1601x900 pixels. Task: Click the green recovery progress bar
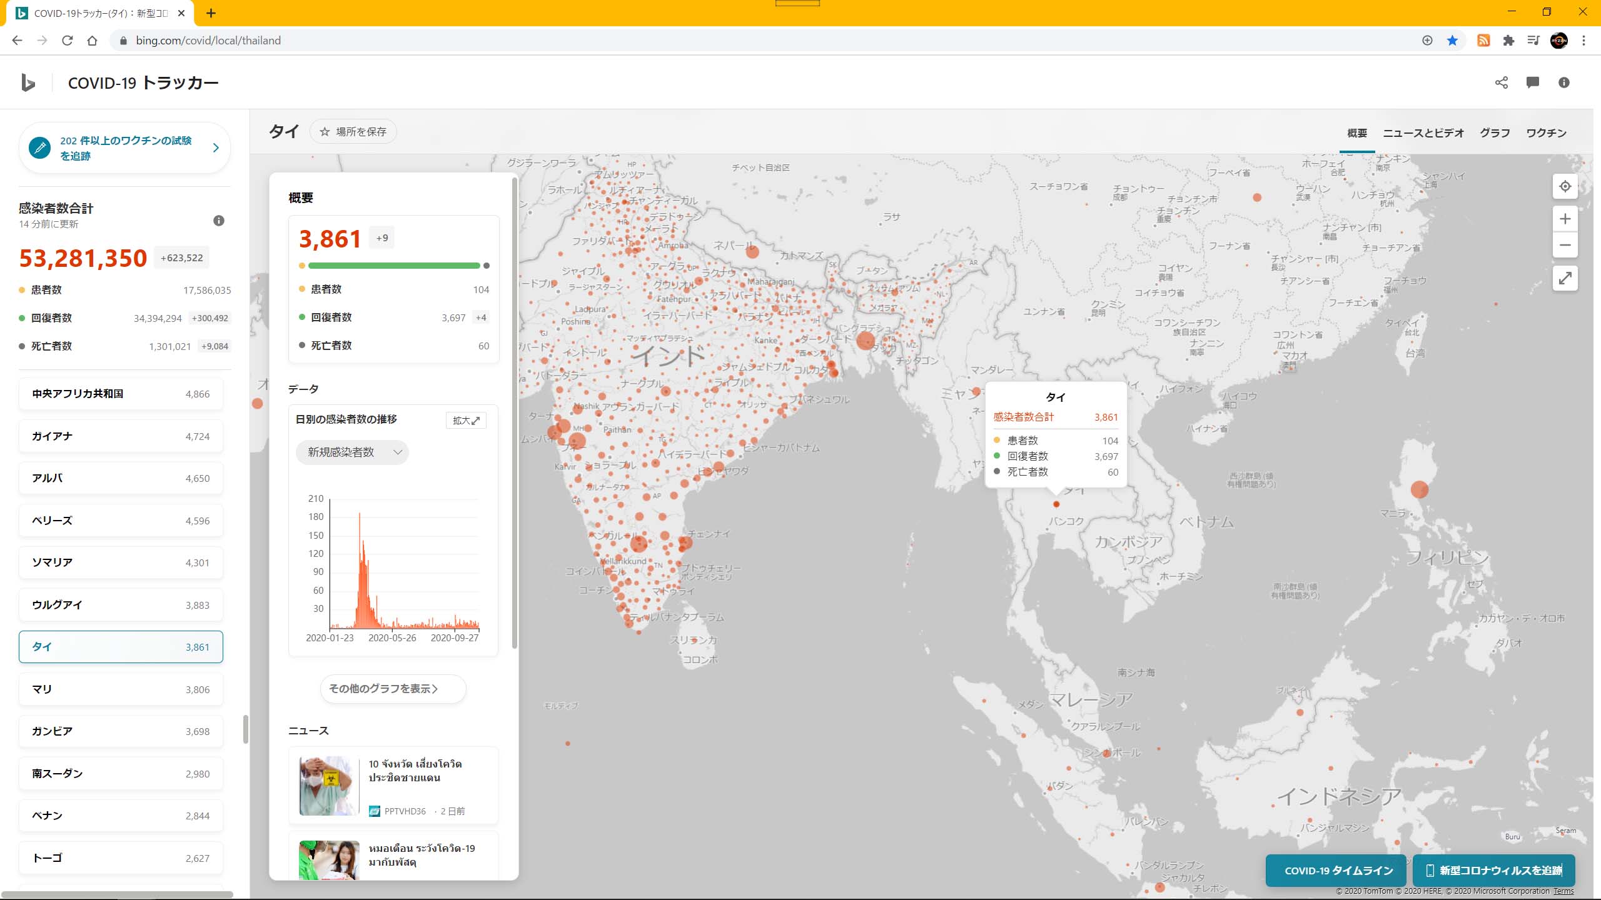pyautogui.click(x=394, y=266)
